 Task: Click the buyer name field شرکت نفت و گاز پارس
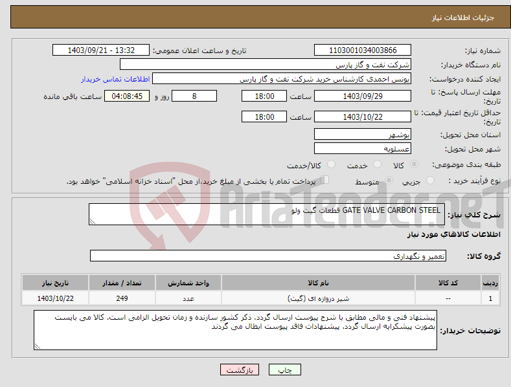click(x=266, y=64)
